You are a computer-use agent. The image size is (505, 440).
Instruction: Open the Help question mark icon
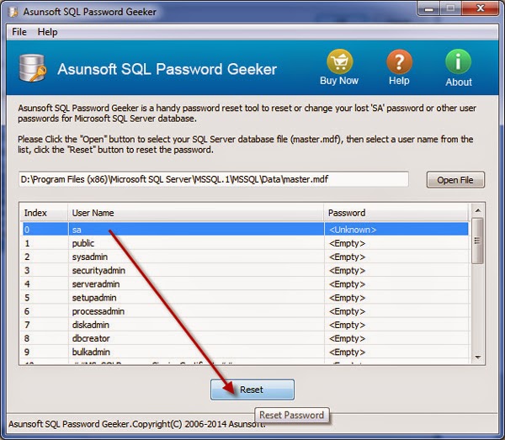click(399, 61)
